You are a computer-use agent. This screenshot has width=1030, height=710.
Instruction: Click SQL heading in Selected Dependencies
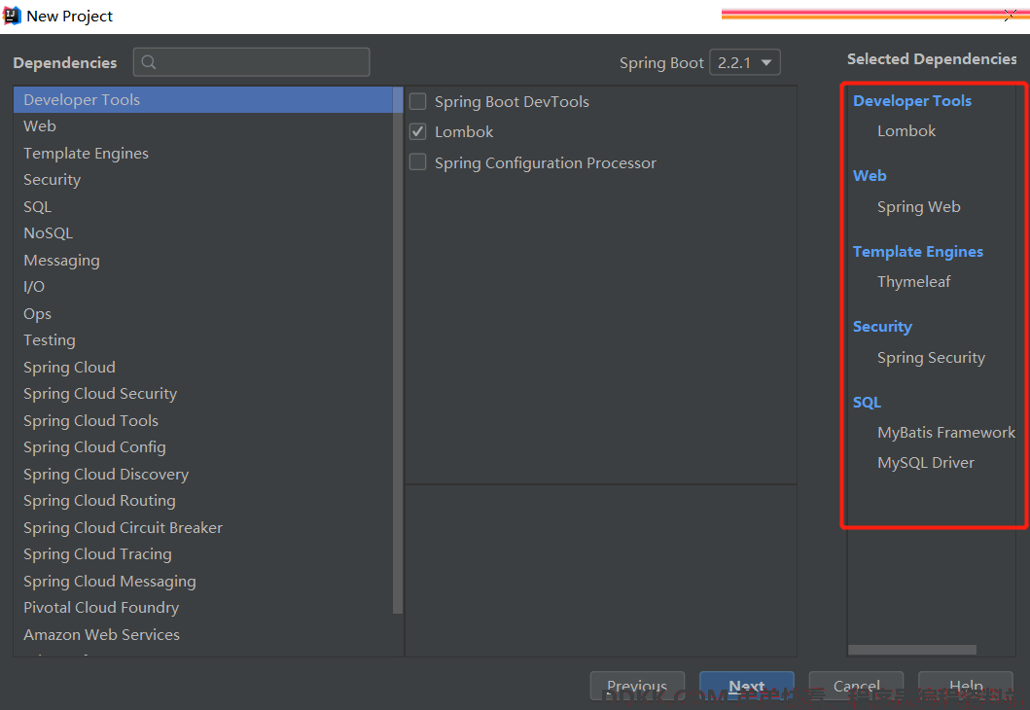867,402
